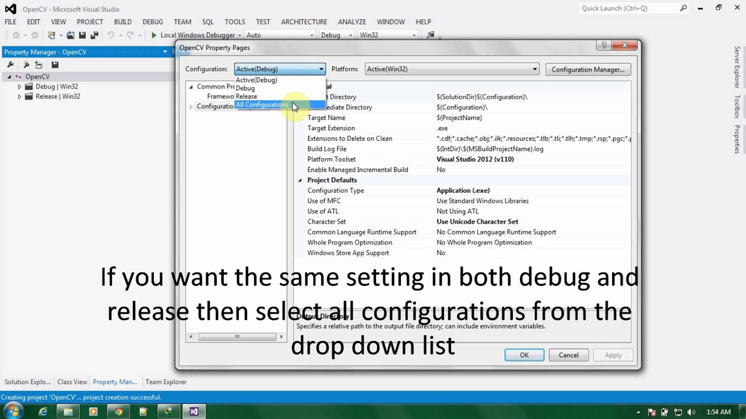Click the Visual Studio logo icon
746x419 pixels.
click(x=10, y=9)
